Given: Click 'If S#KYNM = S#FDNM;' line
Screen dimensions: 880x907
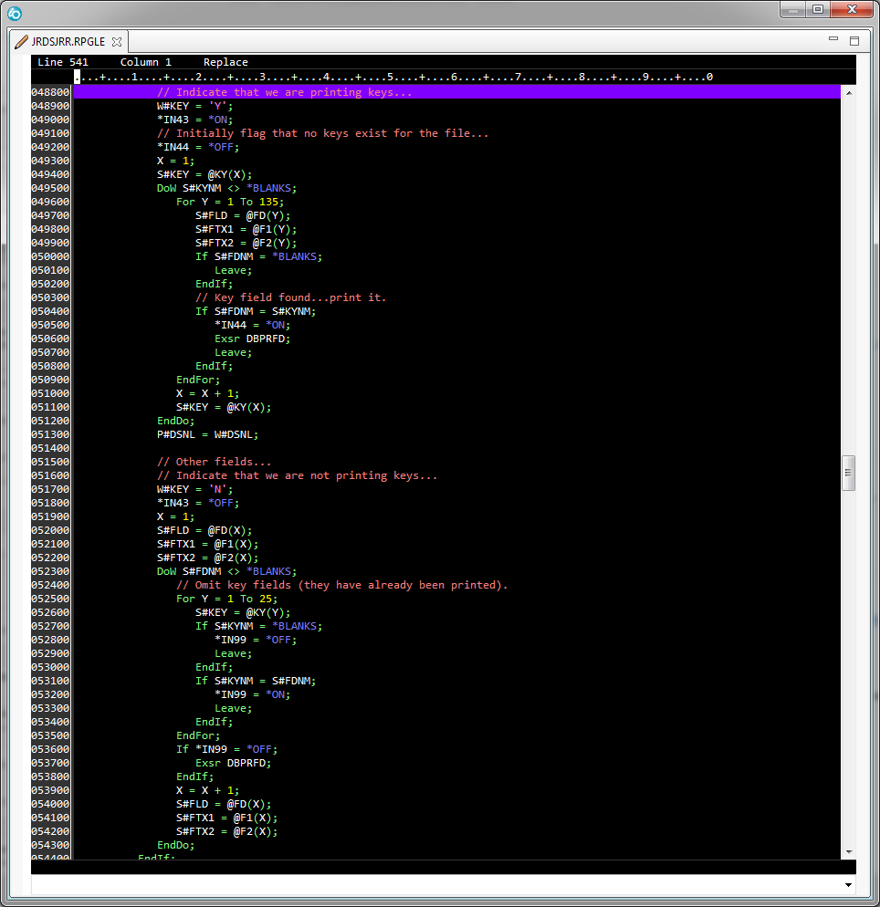Looking at the screenshot, I should [256, 681].
